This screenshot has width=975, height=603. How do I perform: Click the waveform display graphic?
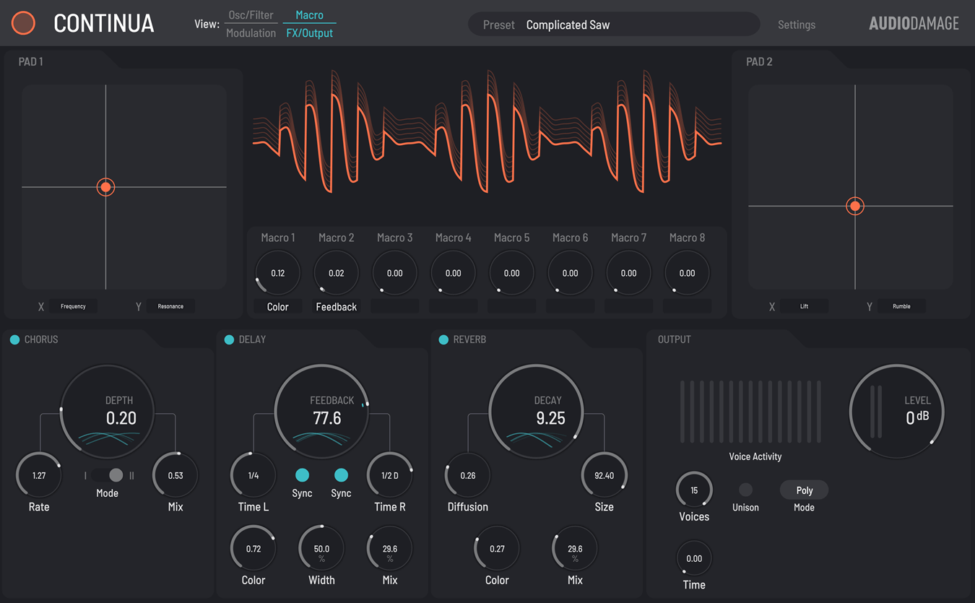click(486, 134)
